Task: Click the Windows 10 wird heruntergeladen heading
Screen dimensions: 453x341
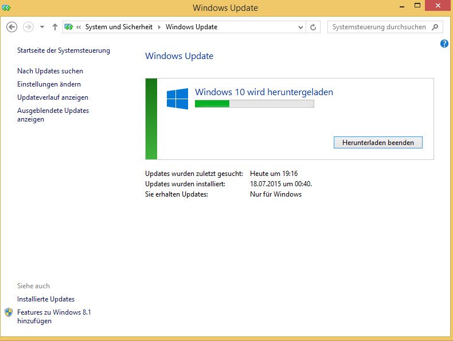Action: (x=264, y=92)
